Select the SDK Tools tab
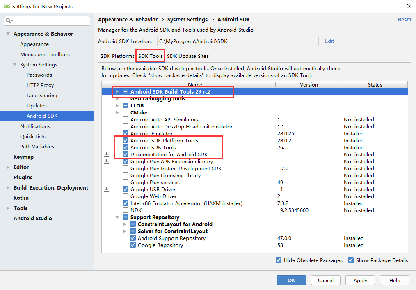This screenshot has width=416, height=290. 151,56
